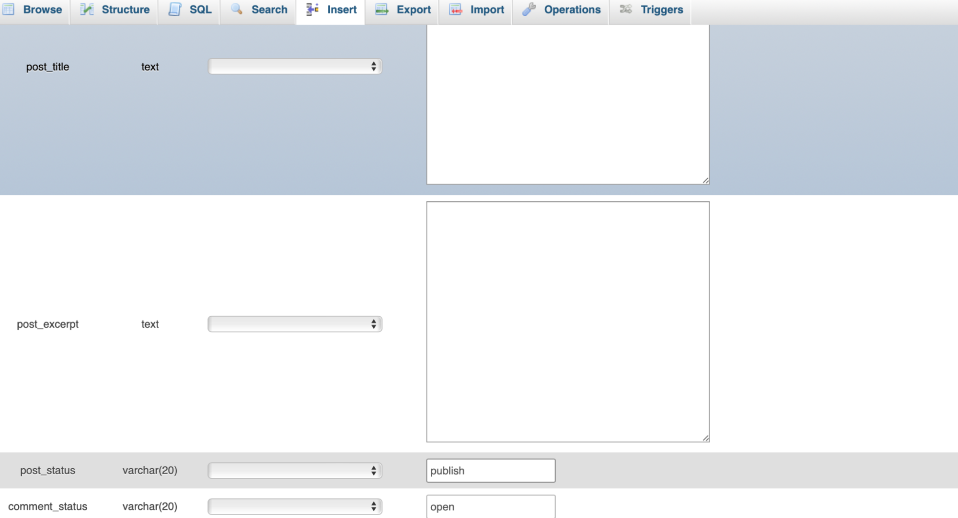Click the Search tab icon
The height and width of the screenshot is (518, 958).
(235, 9)
